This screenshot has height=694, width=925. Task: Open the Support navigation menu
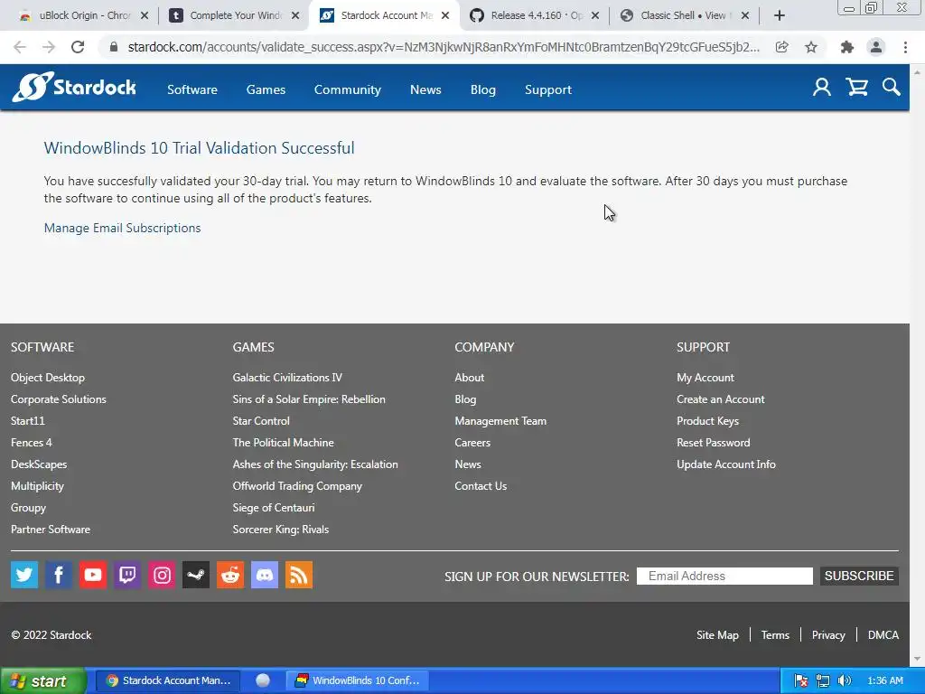tap(548, 89)
